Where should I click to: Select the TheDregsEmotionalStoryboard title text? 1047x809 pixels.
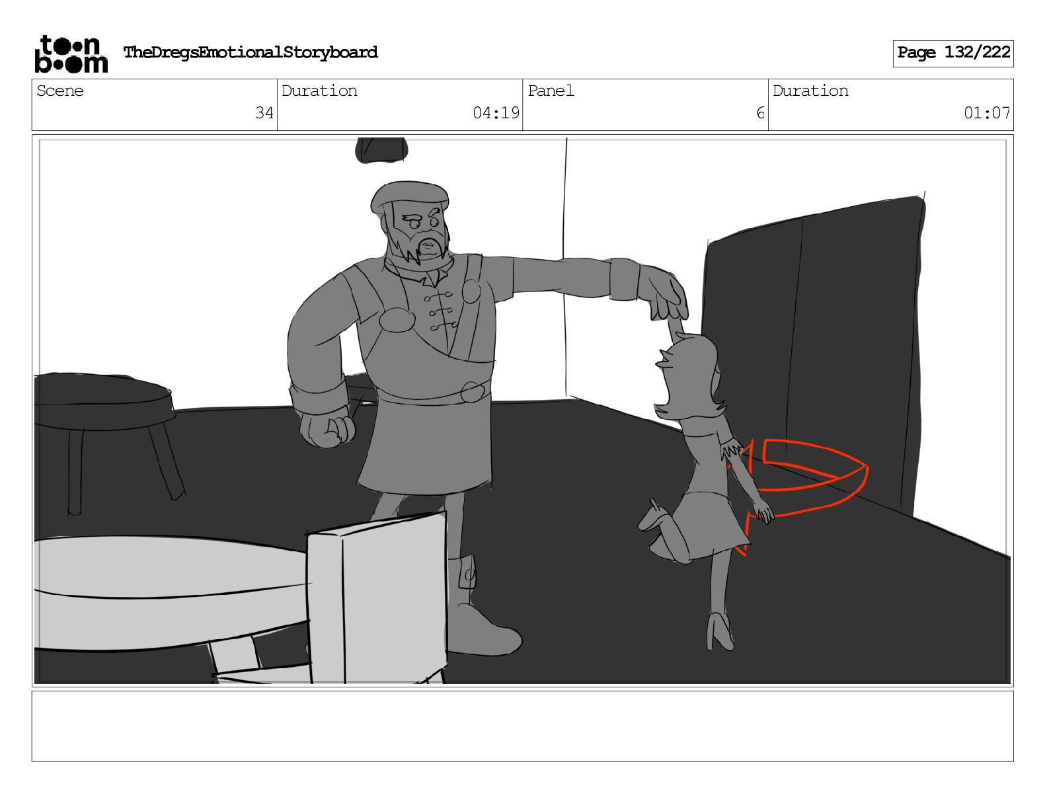(251, 52)
